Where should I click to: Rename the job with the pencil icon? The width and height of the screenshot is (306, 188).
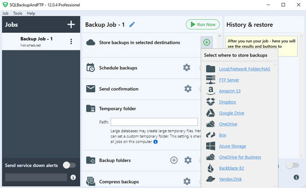(132, 24)
